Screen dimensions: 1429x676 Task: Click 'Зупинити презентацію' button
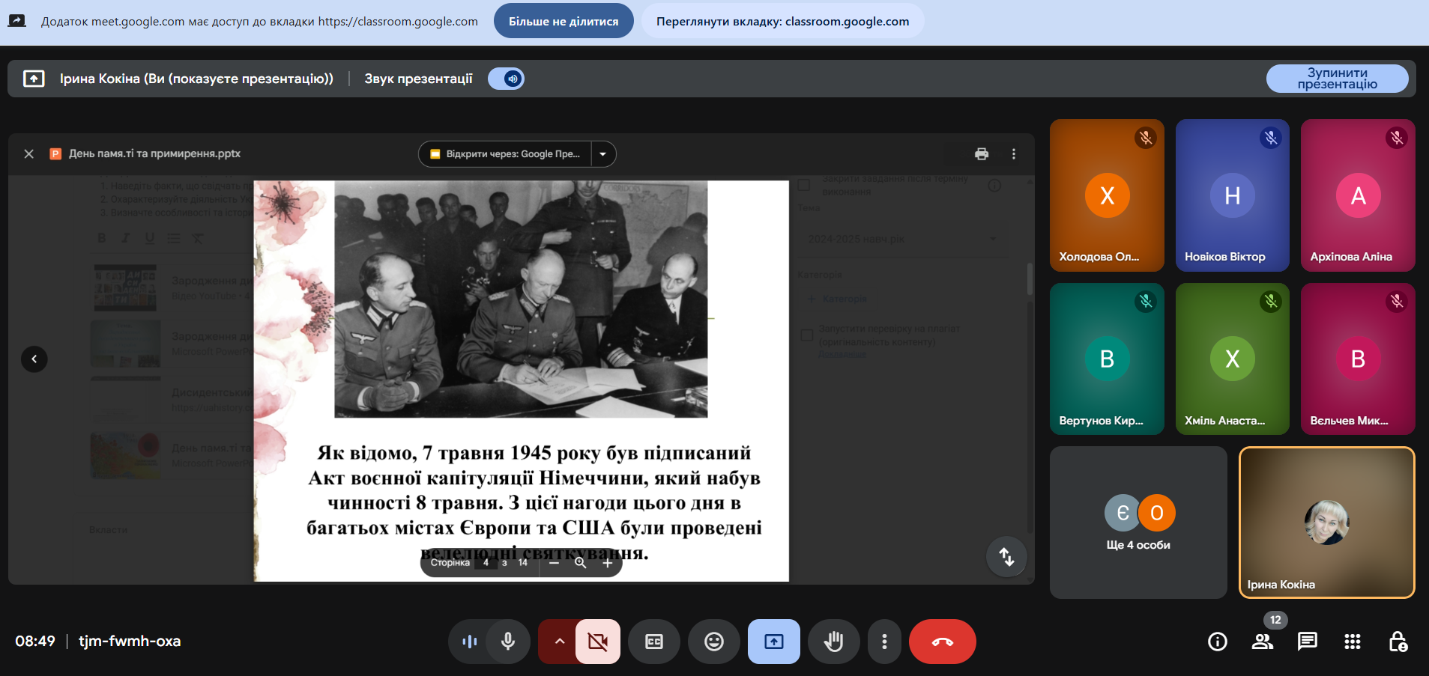(x=1337, y=79)
